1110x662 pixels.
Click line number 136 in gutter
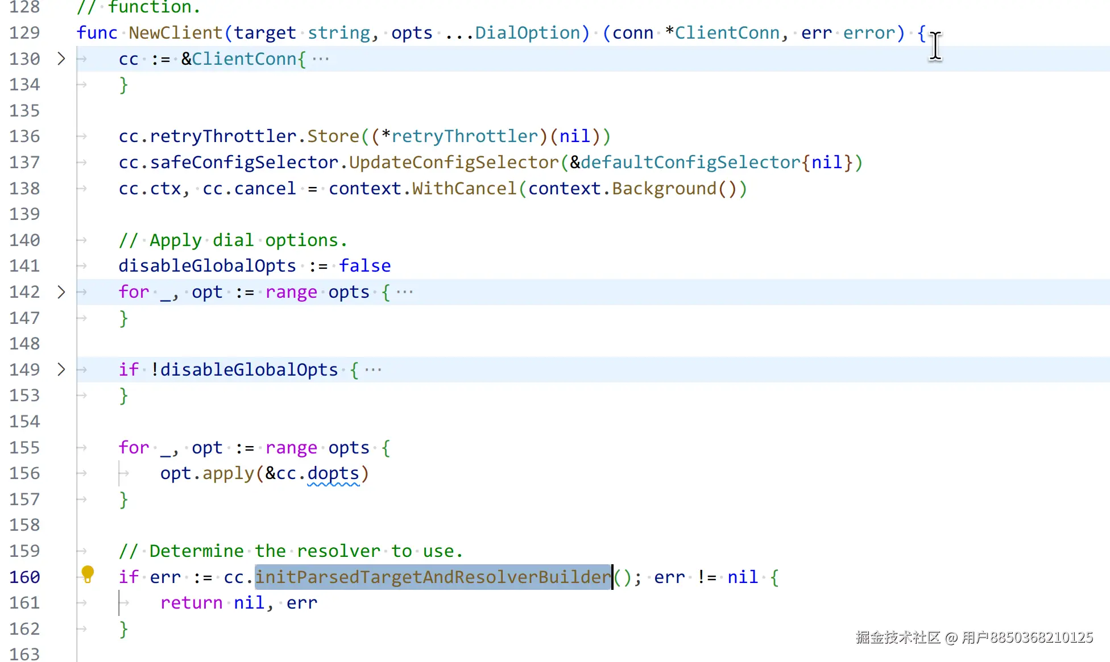[x=25, y=136]
